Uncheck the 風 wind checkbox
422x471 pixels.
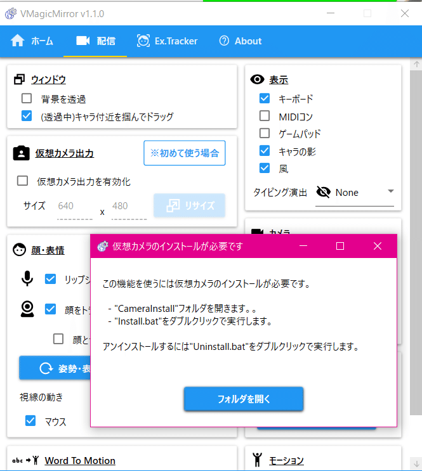265,168
